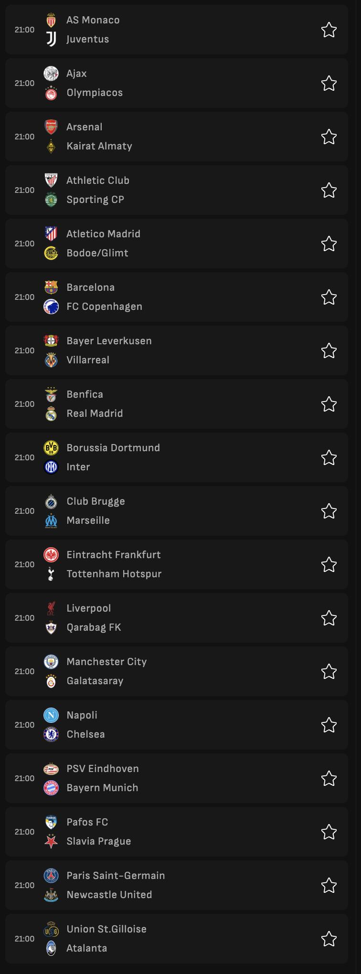
Task: Open the Newcastle United team link
Action: point(109,895)
